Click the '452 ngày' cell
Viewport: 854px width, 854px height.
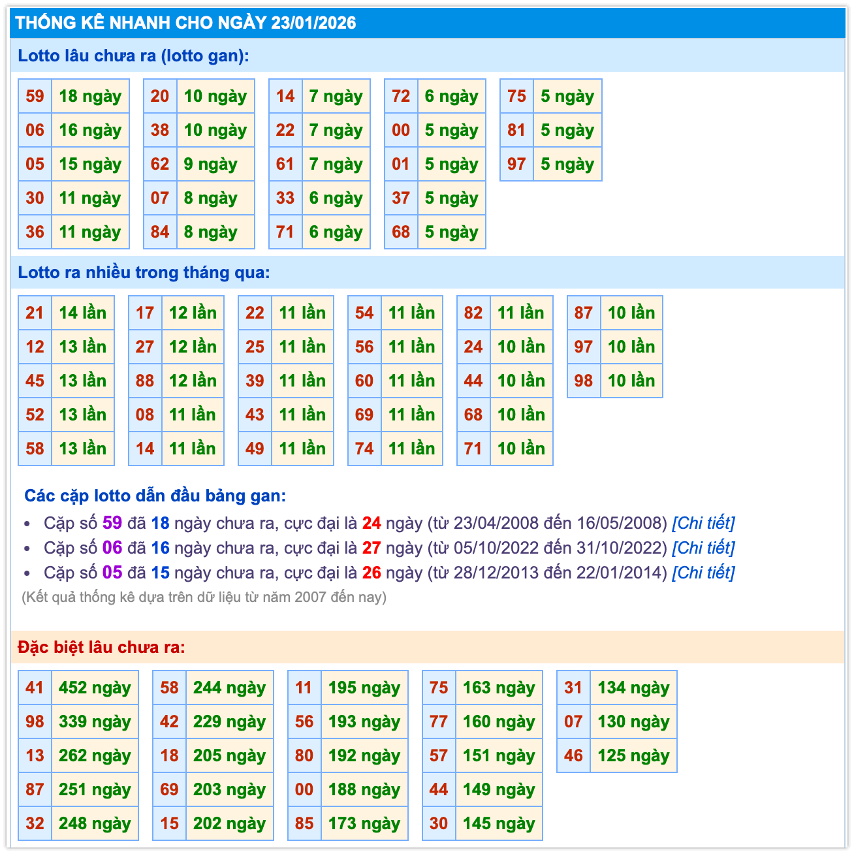(x=95, y=688)
